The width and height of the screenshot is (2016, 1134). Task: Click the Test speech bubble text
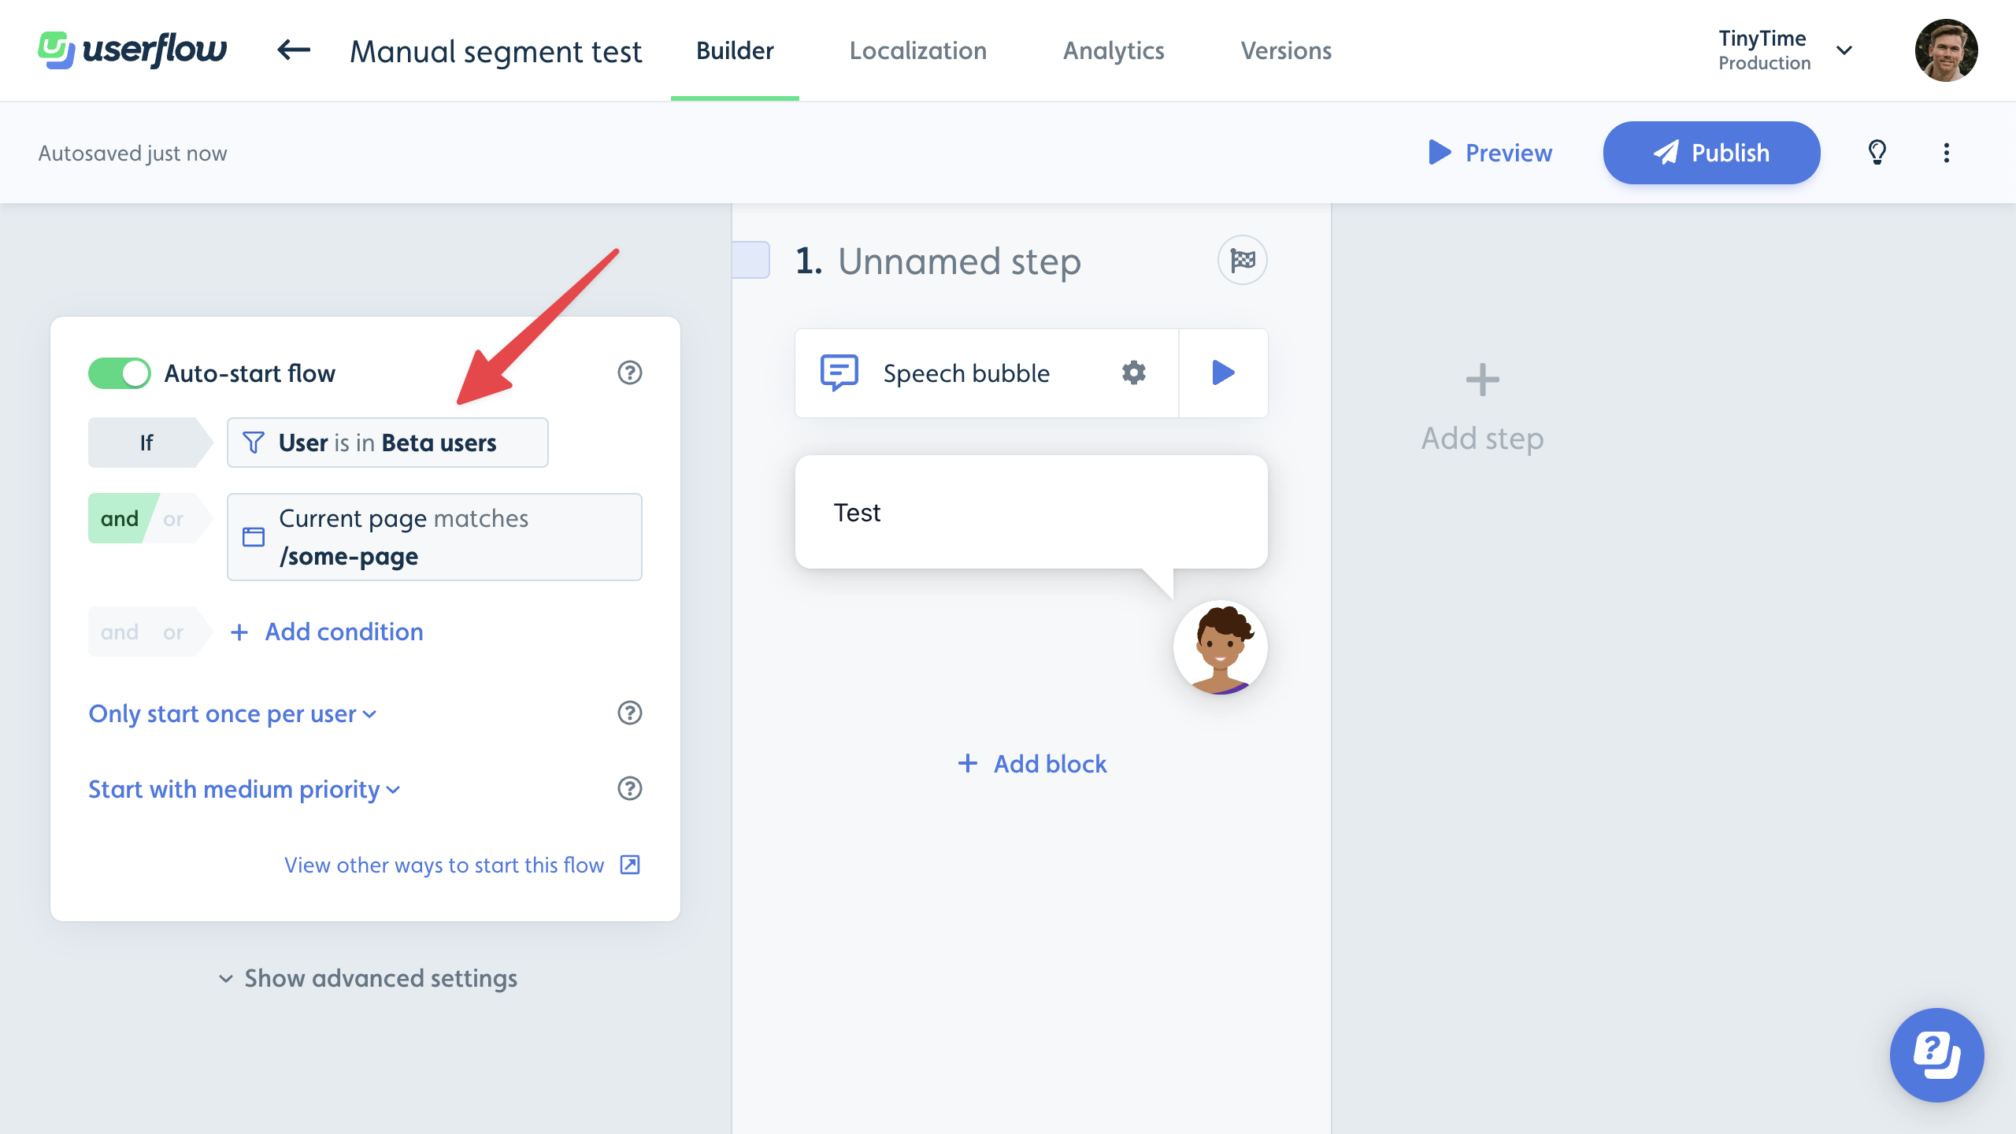pos(857,512)
